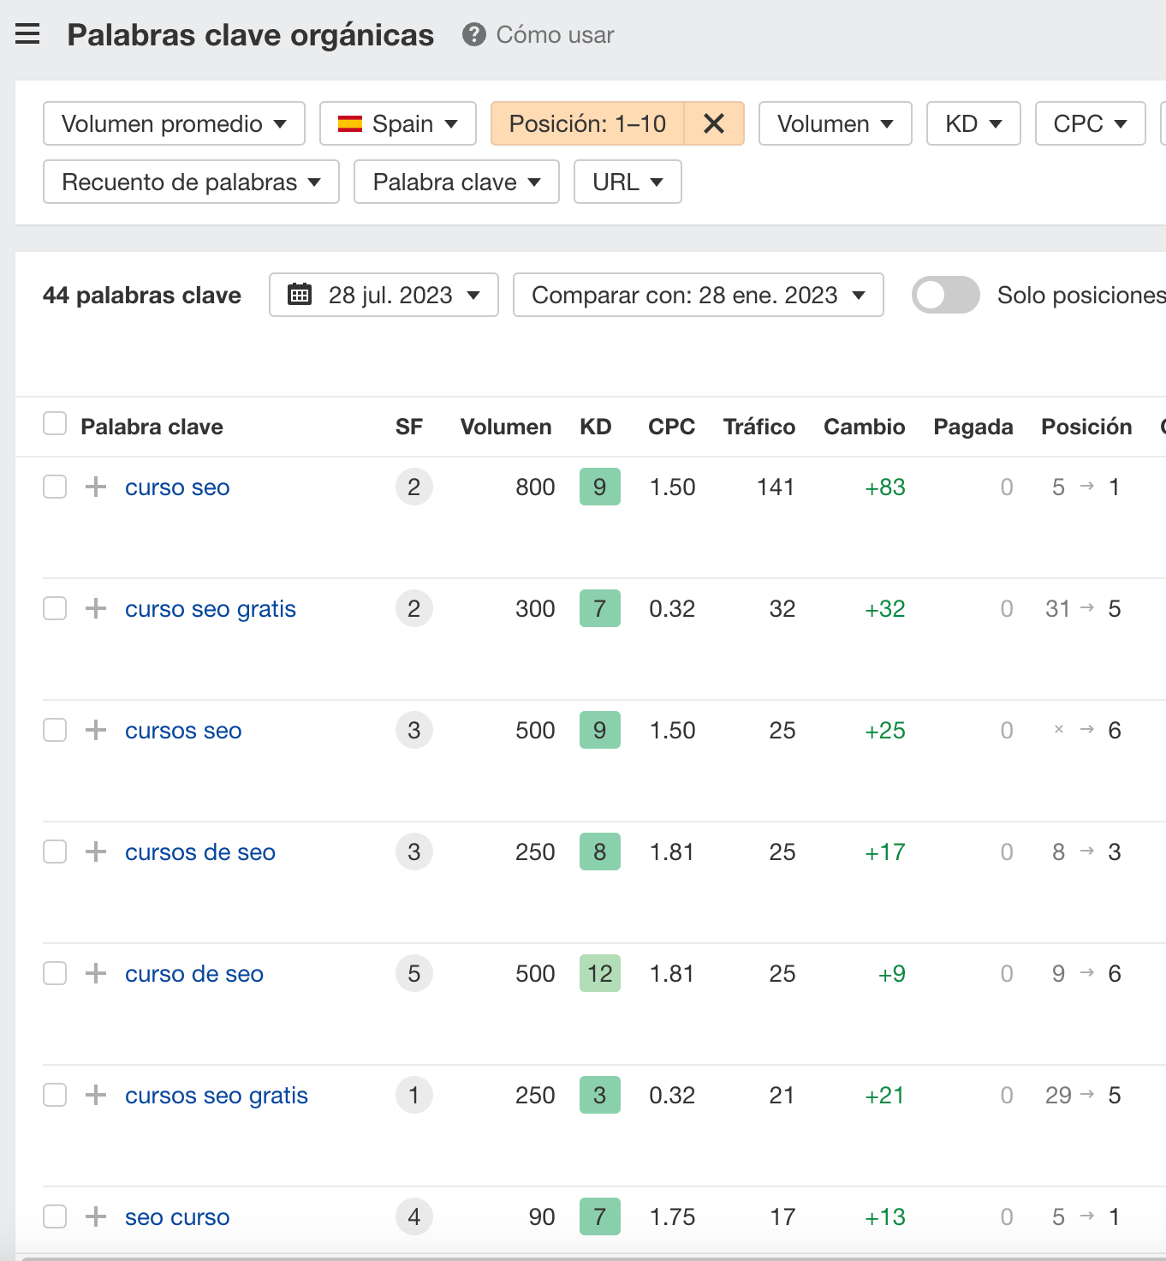Click the plus icon next to cursos de seo
Image resolution: width=1166 pixels, height=1261 pixels.
click(x=94, y=852)
